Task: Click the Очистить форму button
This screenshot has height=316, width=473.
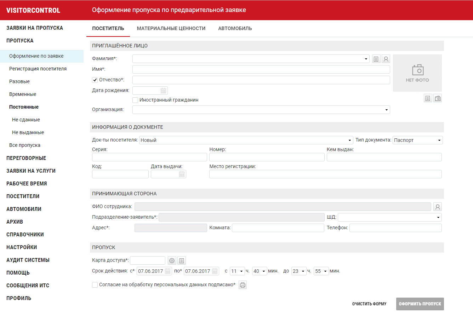Action: click(x=369, y=304)
